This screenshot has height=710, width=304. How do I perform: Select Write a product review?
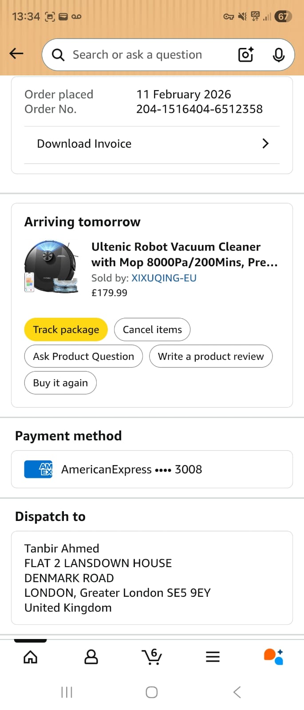click(x=211, y=356)
